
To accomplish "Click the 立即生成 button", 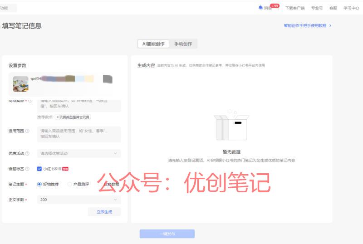I will [x=104, y=212].
